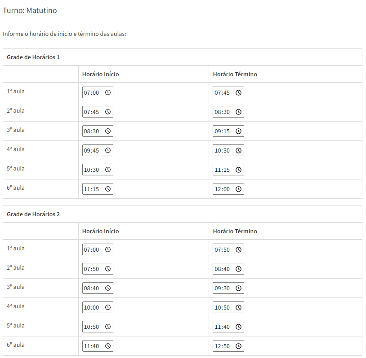
Task: Focus Grade 2 4ª aula end time 10:50 field
Action: [x=228, y=307]
